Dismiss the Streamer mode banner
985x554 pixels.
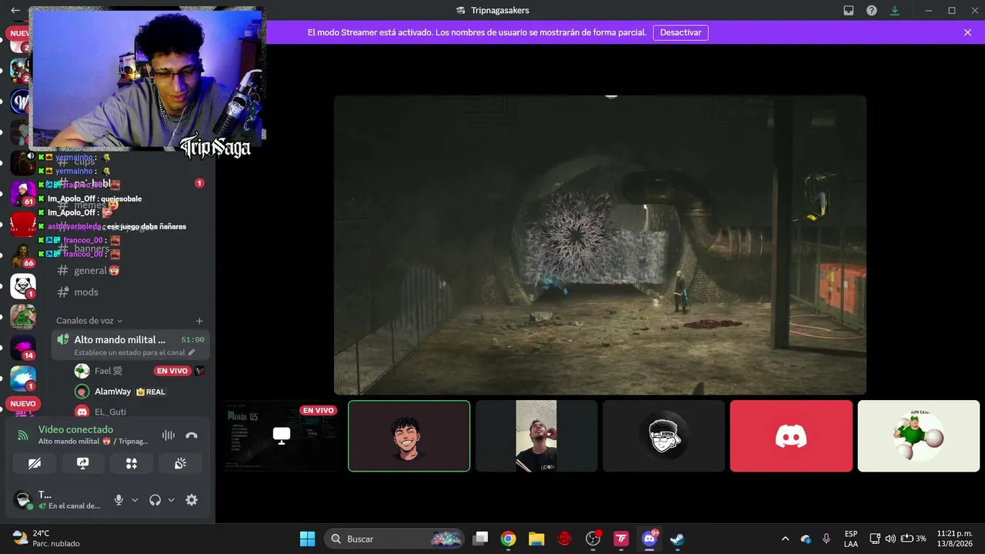968,32
